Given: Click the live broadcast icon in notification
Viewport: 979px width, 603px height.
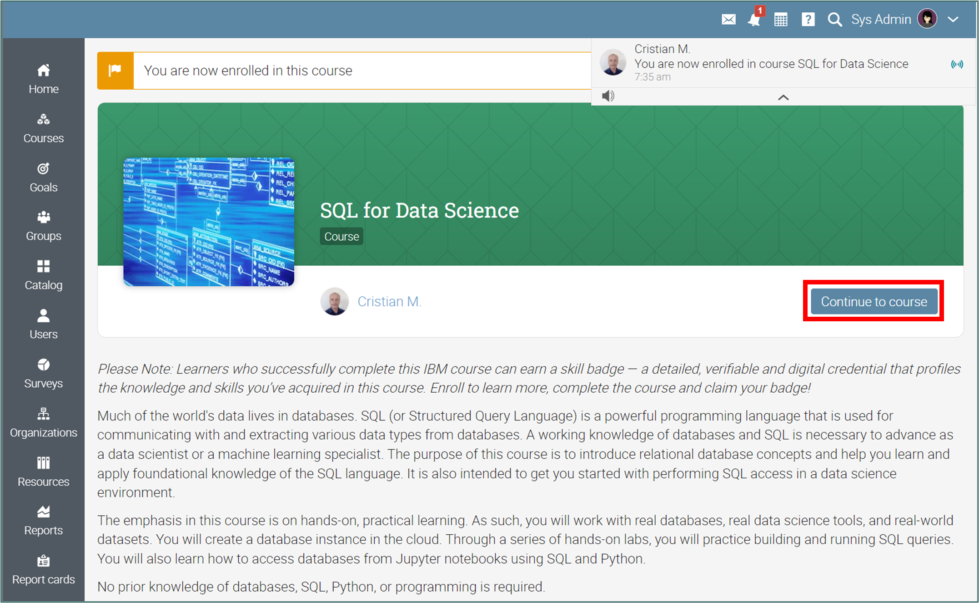Looking at the screenshot, I should (x=957, y=64).
